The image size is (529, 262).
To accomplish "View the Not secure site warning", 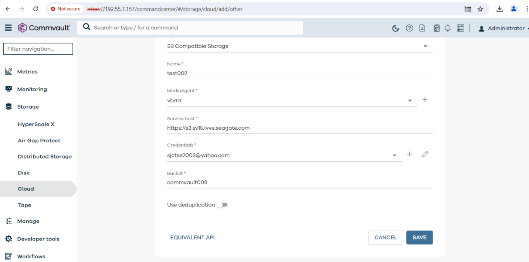I will (65, 9).
